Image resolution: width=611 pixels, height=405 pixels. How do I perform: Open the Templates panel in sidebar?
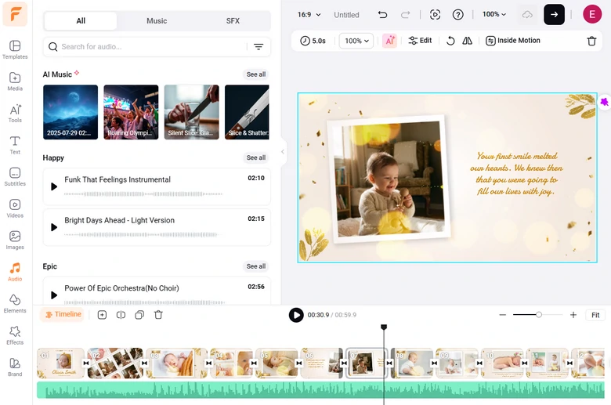coord(15,49)
